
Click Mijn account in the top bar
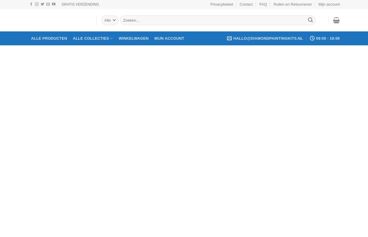click(329, 4)
